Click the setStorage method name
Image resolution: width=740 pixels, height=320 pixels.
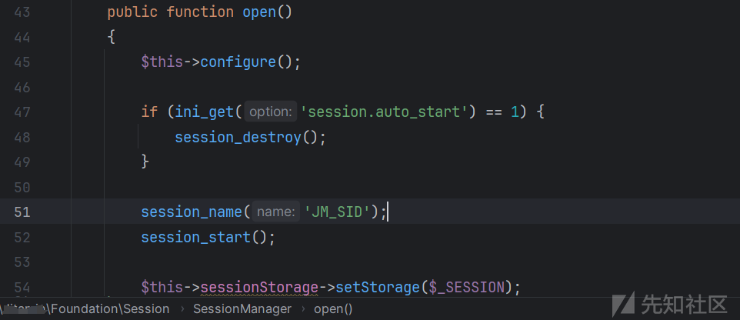pos(378,287)
